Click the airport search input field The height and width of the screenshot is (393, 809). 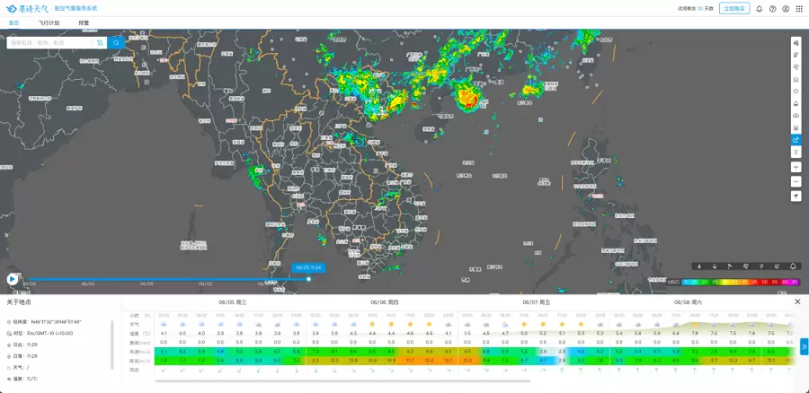point(49,42)
